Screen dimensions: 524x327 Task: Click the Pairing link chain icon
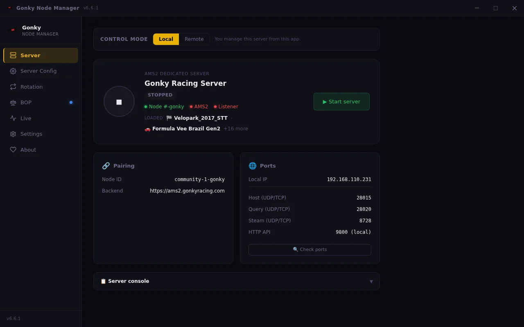tap(106, 166)
